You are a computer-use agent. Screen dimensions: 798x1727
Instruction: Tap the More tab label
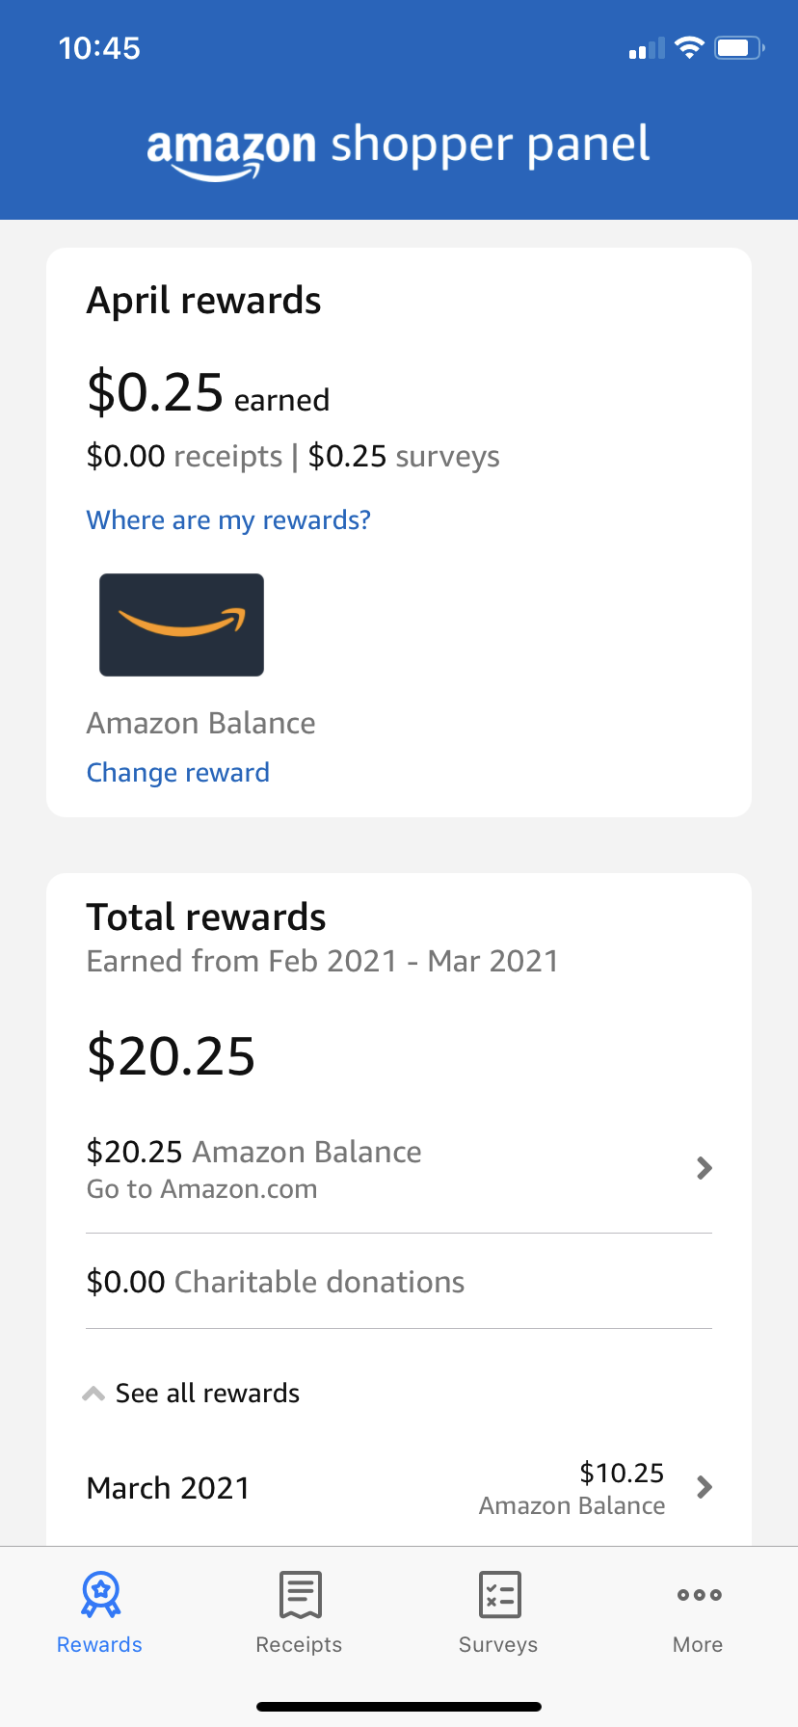click(698, 1644)
